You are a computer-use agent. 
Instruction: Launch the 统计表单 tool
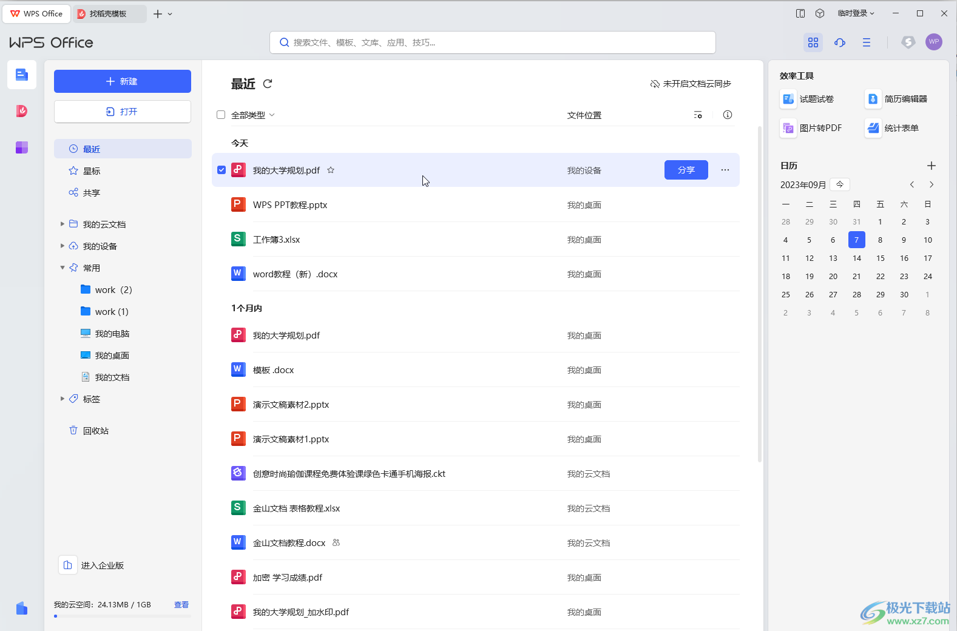(x=892, y=128)
